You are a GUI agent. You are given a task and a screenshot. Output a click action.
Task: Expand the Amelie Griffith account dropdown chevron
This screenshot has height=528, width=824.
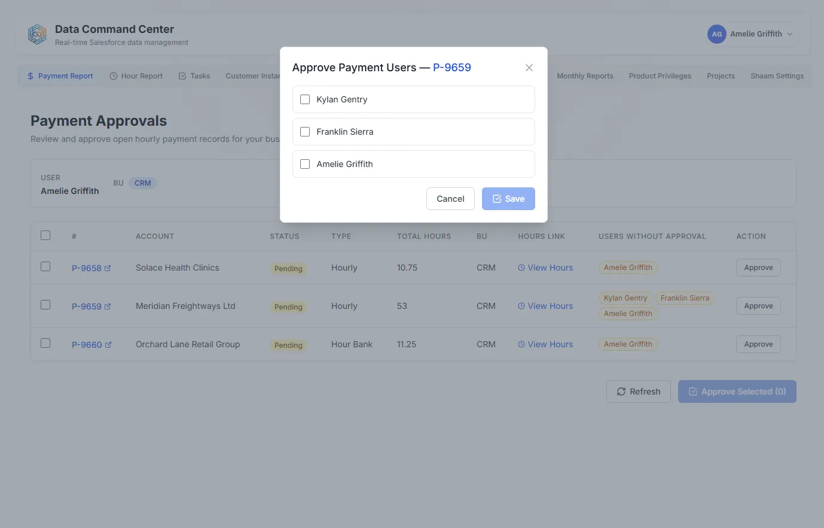click(790, 34)
